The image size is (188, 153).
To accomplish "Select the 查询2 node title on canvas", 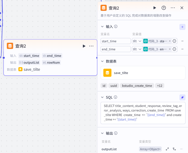I will [21, 46].
